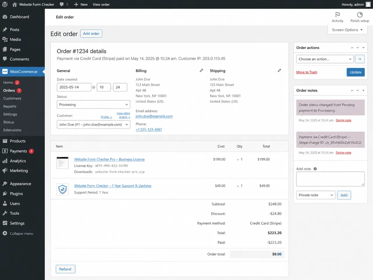Click the phone number link +1 555-123-4567

(x=149, y=129)
